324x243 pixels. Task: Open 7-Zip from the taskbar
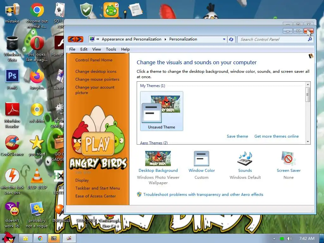tap(54, 239)
